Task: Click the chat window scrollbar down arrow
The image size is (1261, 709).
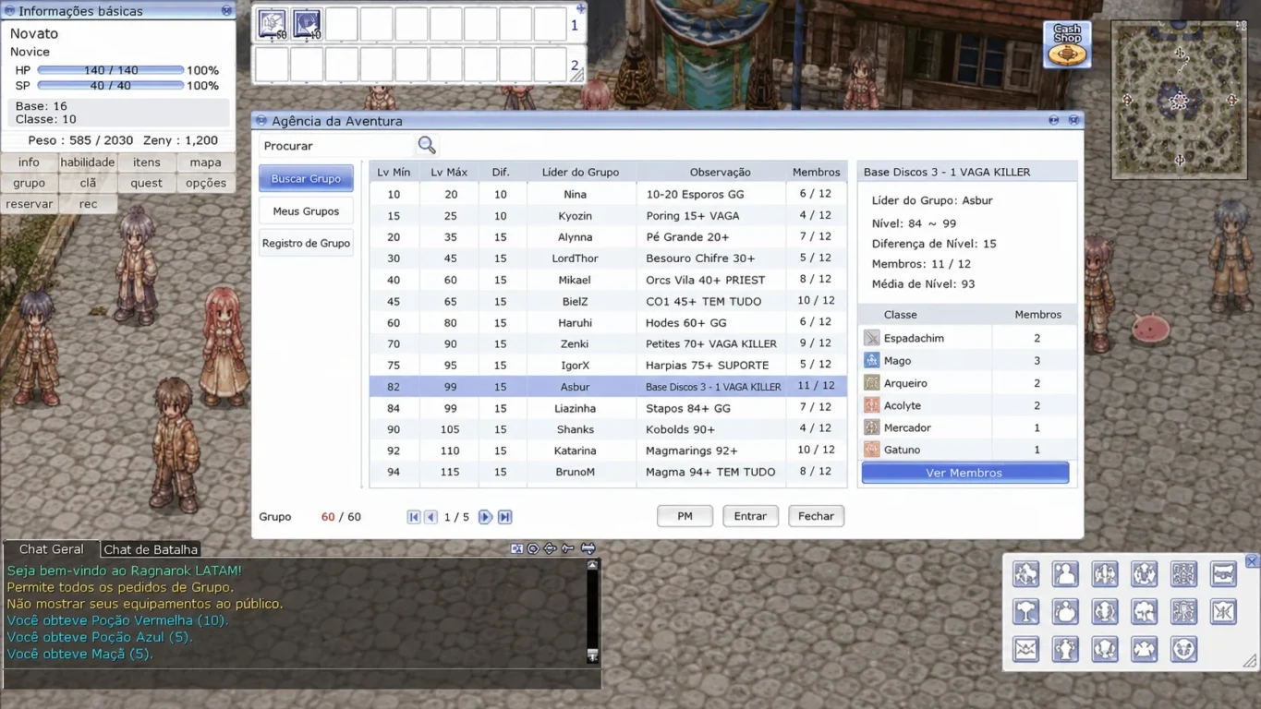Action: click(x=593, y=655)
